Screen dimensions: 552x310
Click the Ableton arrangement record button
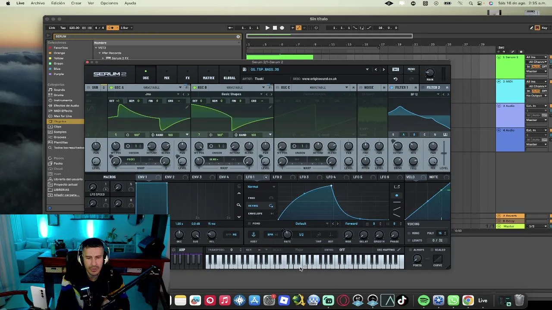(x=282, y=28)
